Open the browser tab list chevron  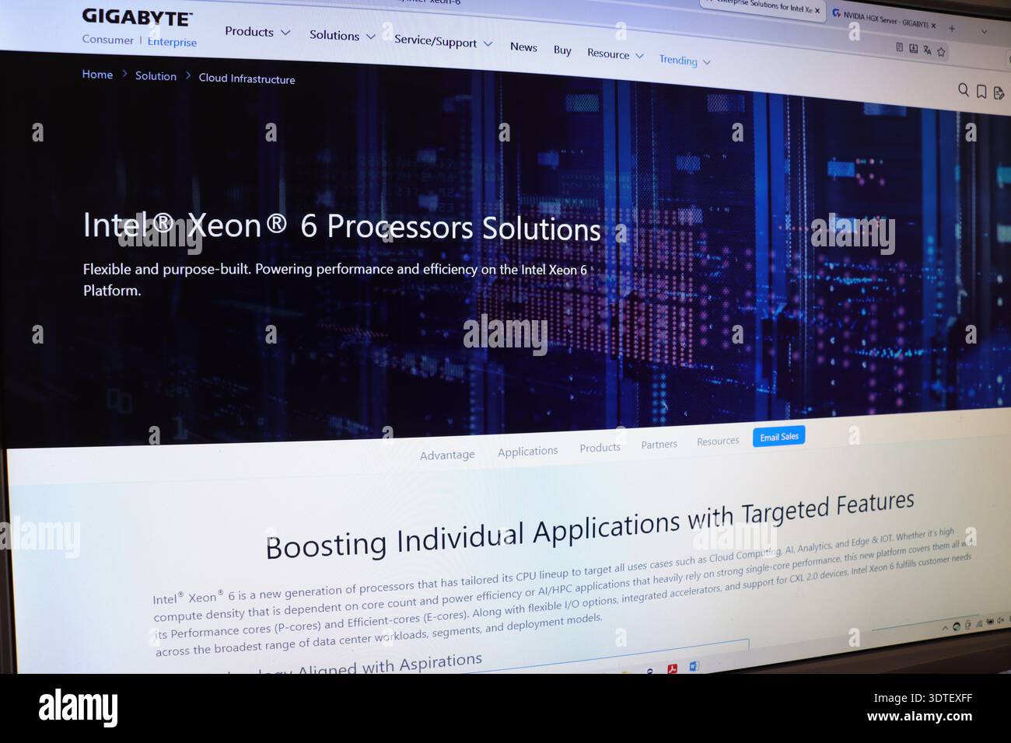pyautogui.click(x=984, y=32)
